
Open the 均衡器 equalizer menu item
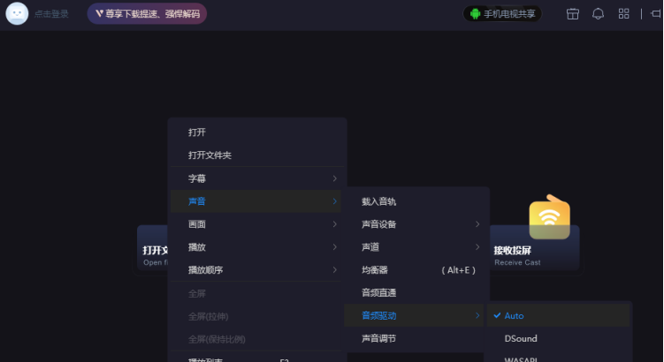click(416, 270)
